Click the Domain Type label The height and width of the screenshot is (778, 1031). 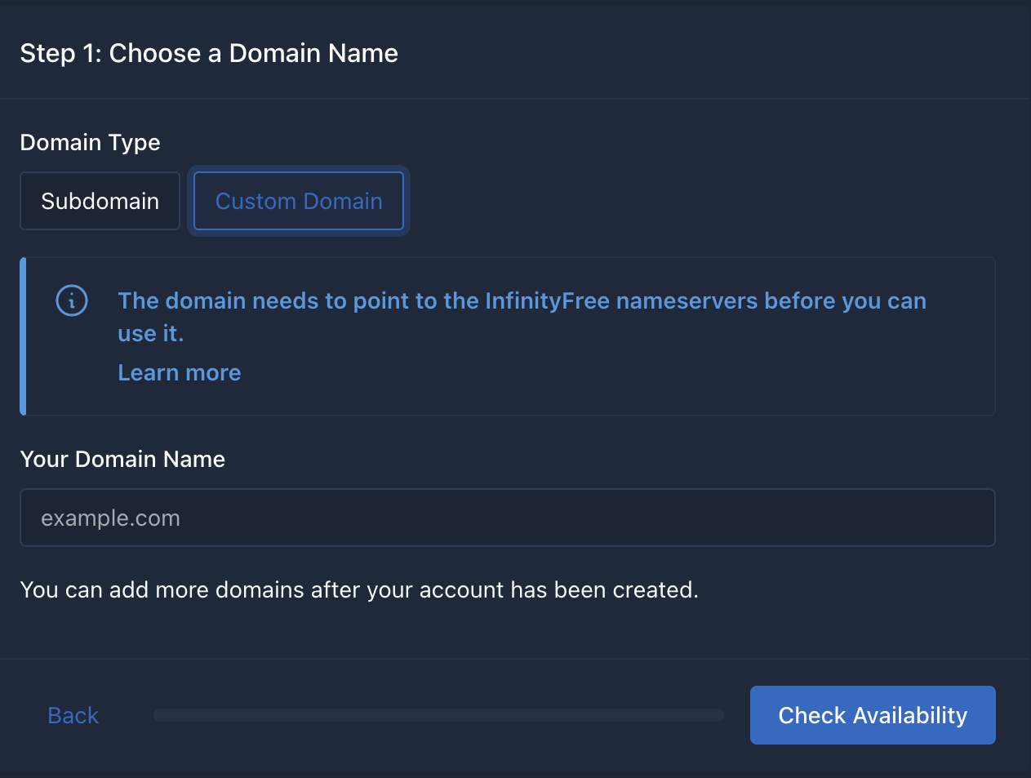pyautogui.click(x=90, y=142)
